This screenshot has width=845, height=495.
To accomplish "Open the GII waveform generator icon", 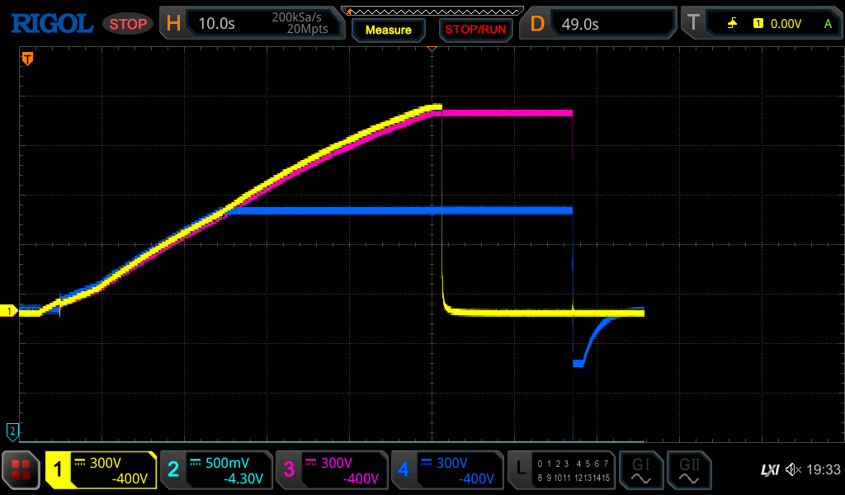I will pos(689,470).
